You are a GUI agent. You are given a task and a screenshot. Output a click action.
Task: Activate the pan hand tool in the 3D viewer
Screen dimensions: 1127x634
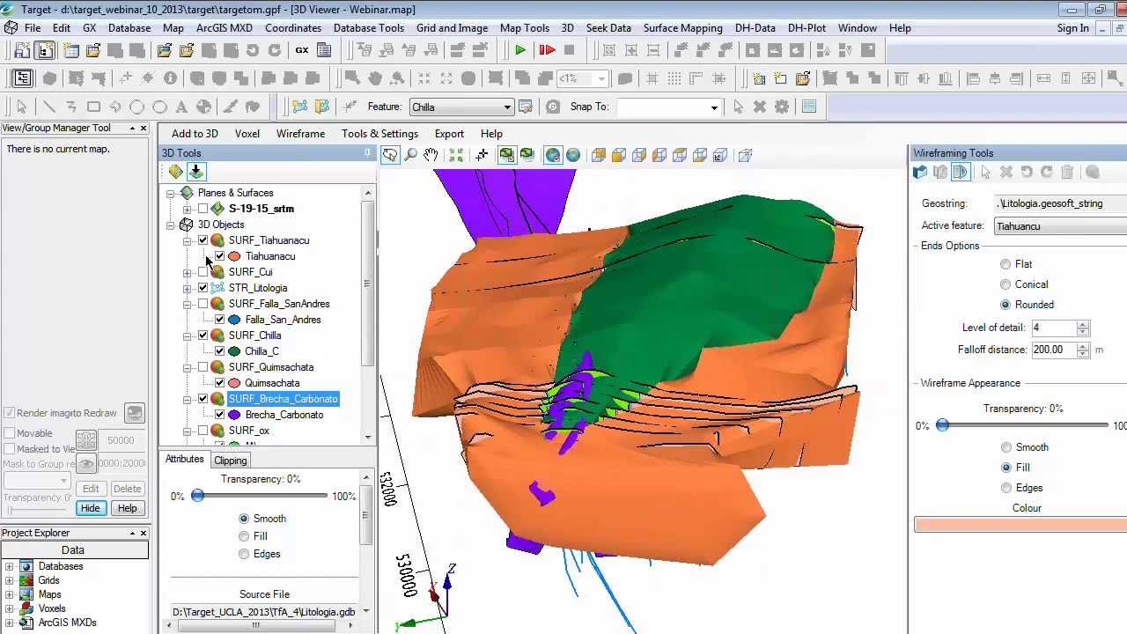point(431,155)
